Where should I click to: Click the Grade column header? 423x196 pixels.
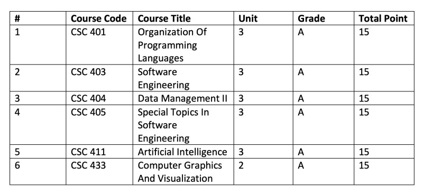pyautogui.click(x=311, y=18)
